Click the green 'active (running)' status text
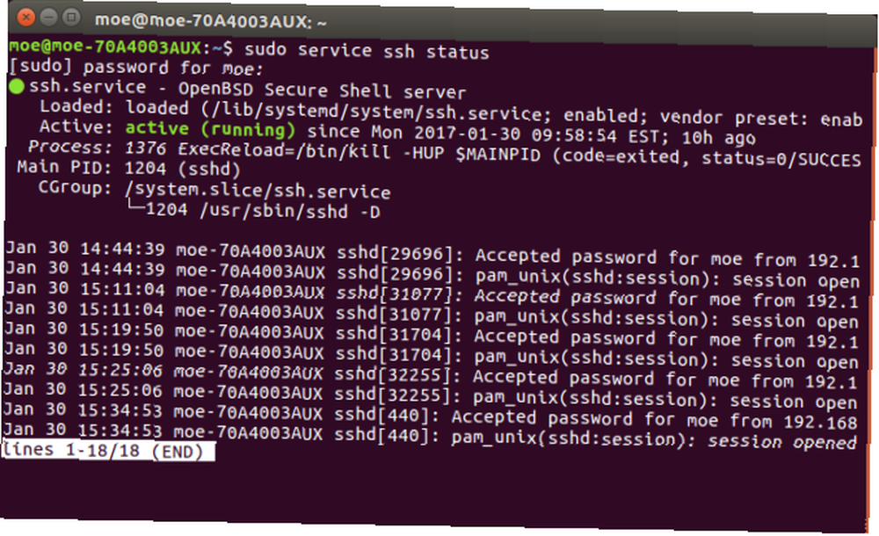The height and width of the screenshot is (536, 879). (x=210, y=129)
